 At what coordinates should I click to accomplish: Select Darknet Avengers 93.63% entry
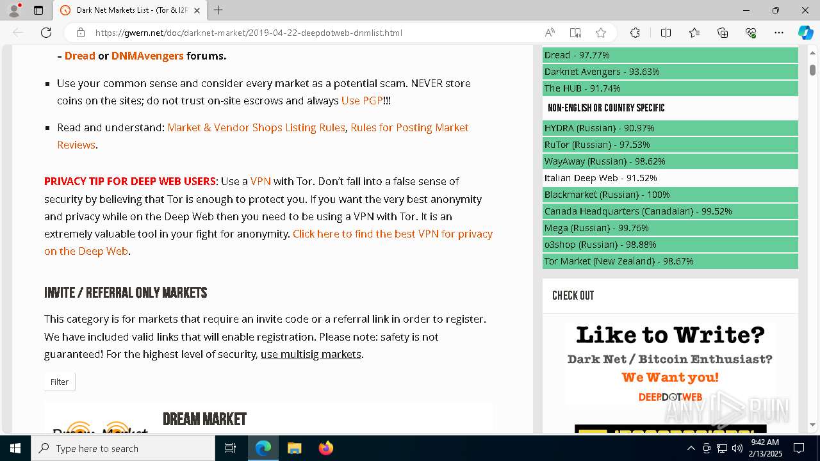click(x=670, y=72)
